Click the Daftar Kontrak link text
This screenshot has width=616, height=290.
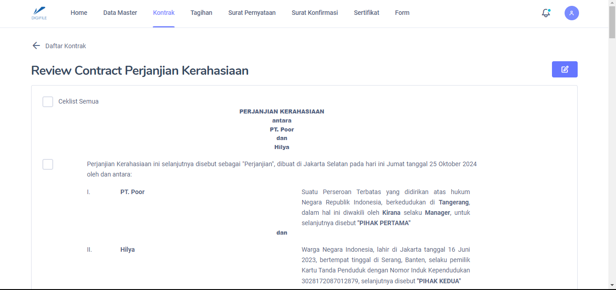[x=65, y=46]
